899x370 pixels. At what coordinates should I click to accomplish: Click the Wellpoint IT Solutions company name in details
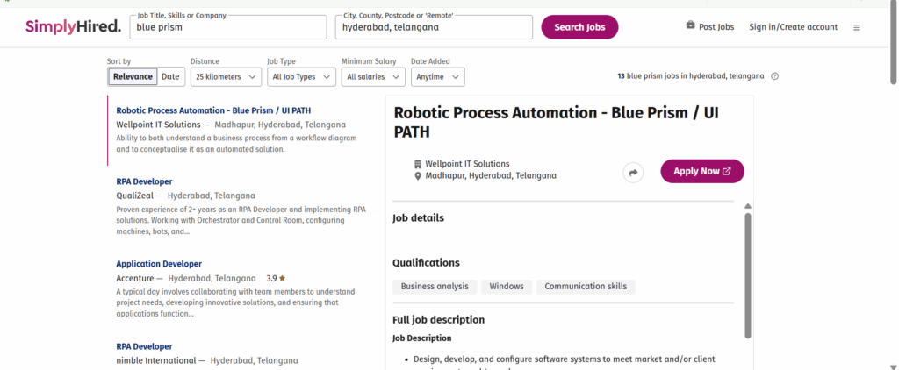point(467,164)
